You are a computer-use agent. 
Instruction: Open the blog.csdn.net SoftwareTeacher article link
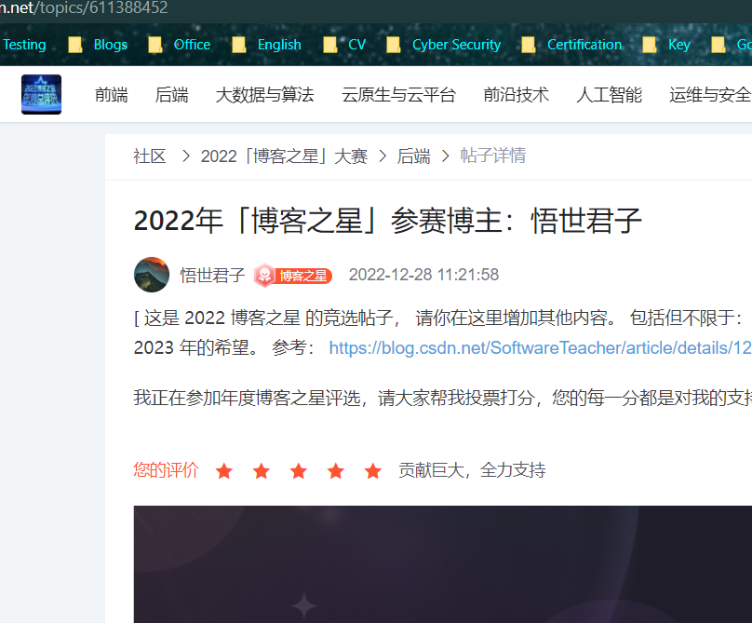540,347
